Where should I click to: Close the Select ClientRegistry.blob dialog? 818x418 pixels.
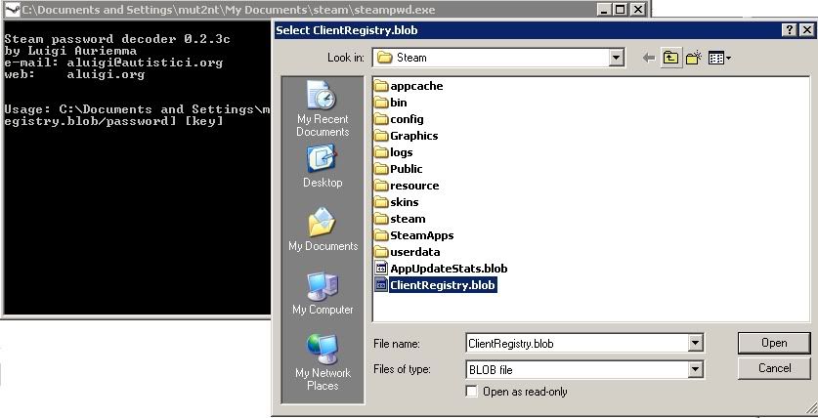806,30
